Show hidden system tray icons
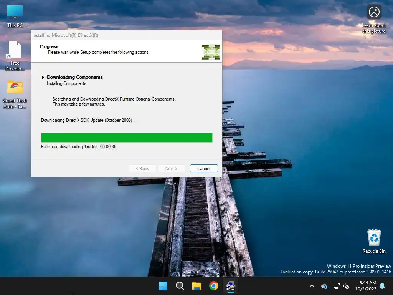This screenshot has width=393, height=295. [x=312, y=286]
